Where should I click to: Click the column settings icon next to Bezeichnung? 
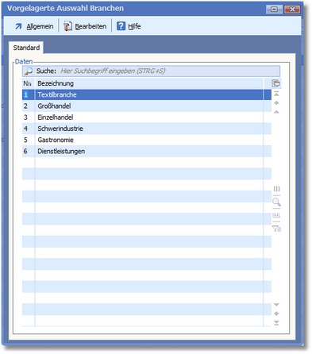(276, 83)
